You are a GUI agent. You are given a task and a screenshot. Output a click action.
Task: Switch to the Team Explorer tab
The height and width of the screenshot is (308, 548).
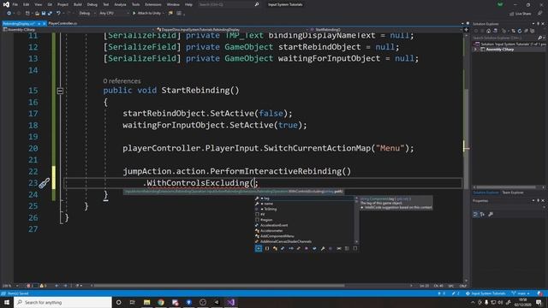coord(513,192)
